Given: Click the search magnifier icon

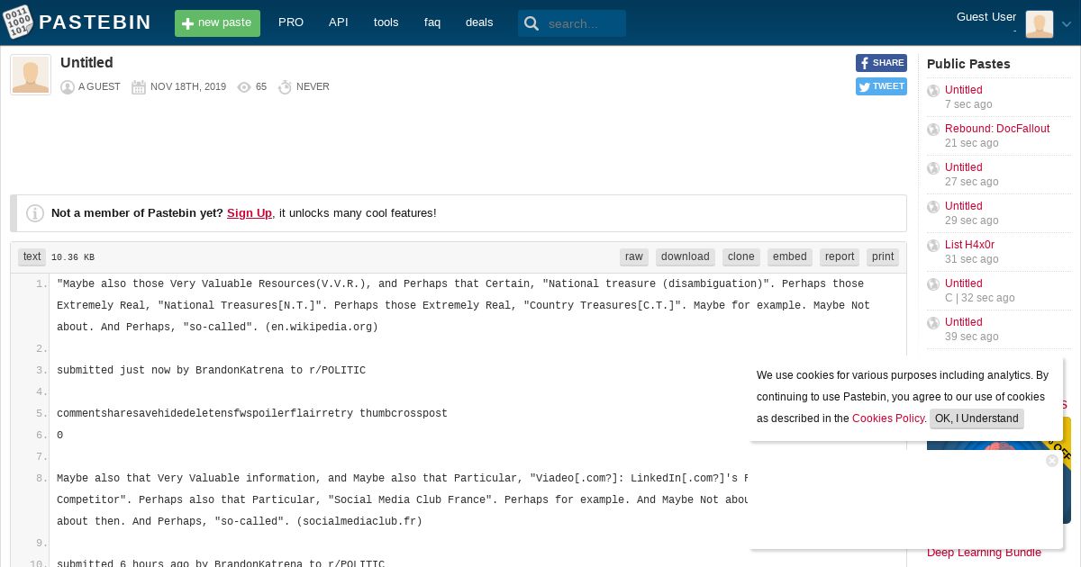Looking at the screenshot, I should [531, 23].
